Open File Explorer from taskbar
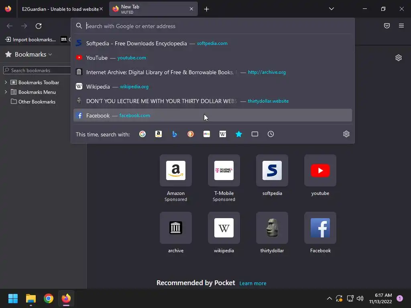The image size is (411, 308). 31,298
